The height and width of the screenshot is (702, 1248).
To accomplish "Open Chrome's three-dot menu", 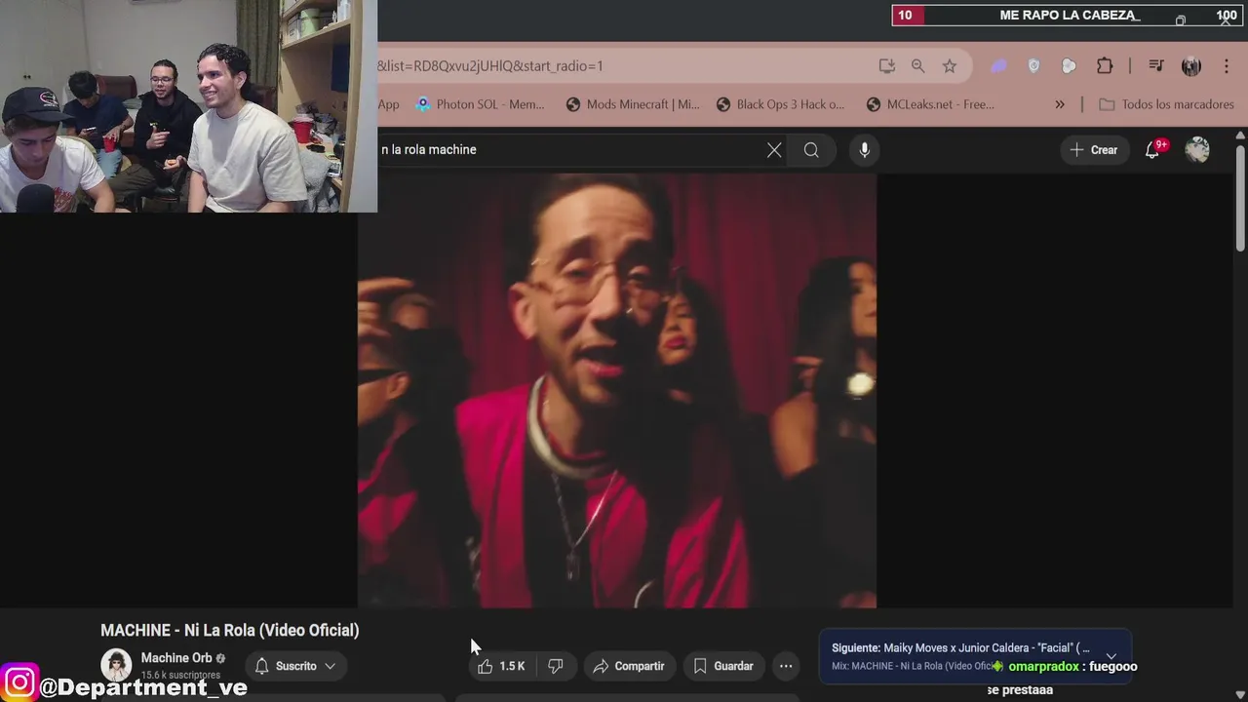I will point(1226,66).
